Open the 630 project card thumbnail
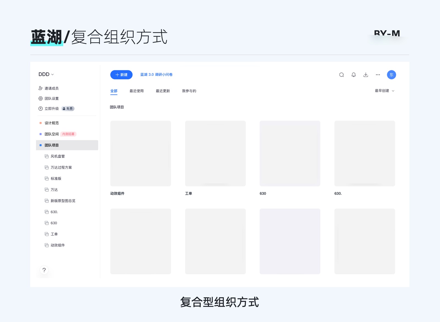The image size is (440, 322). 290,153
